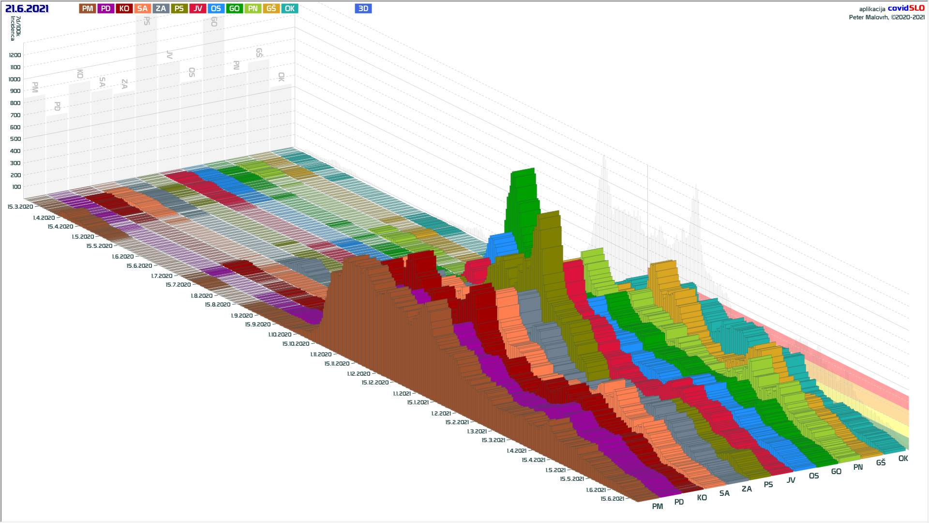Hide the SA region series
Screen dimensions: 929x523
(x=142, y=9)
